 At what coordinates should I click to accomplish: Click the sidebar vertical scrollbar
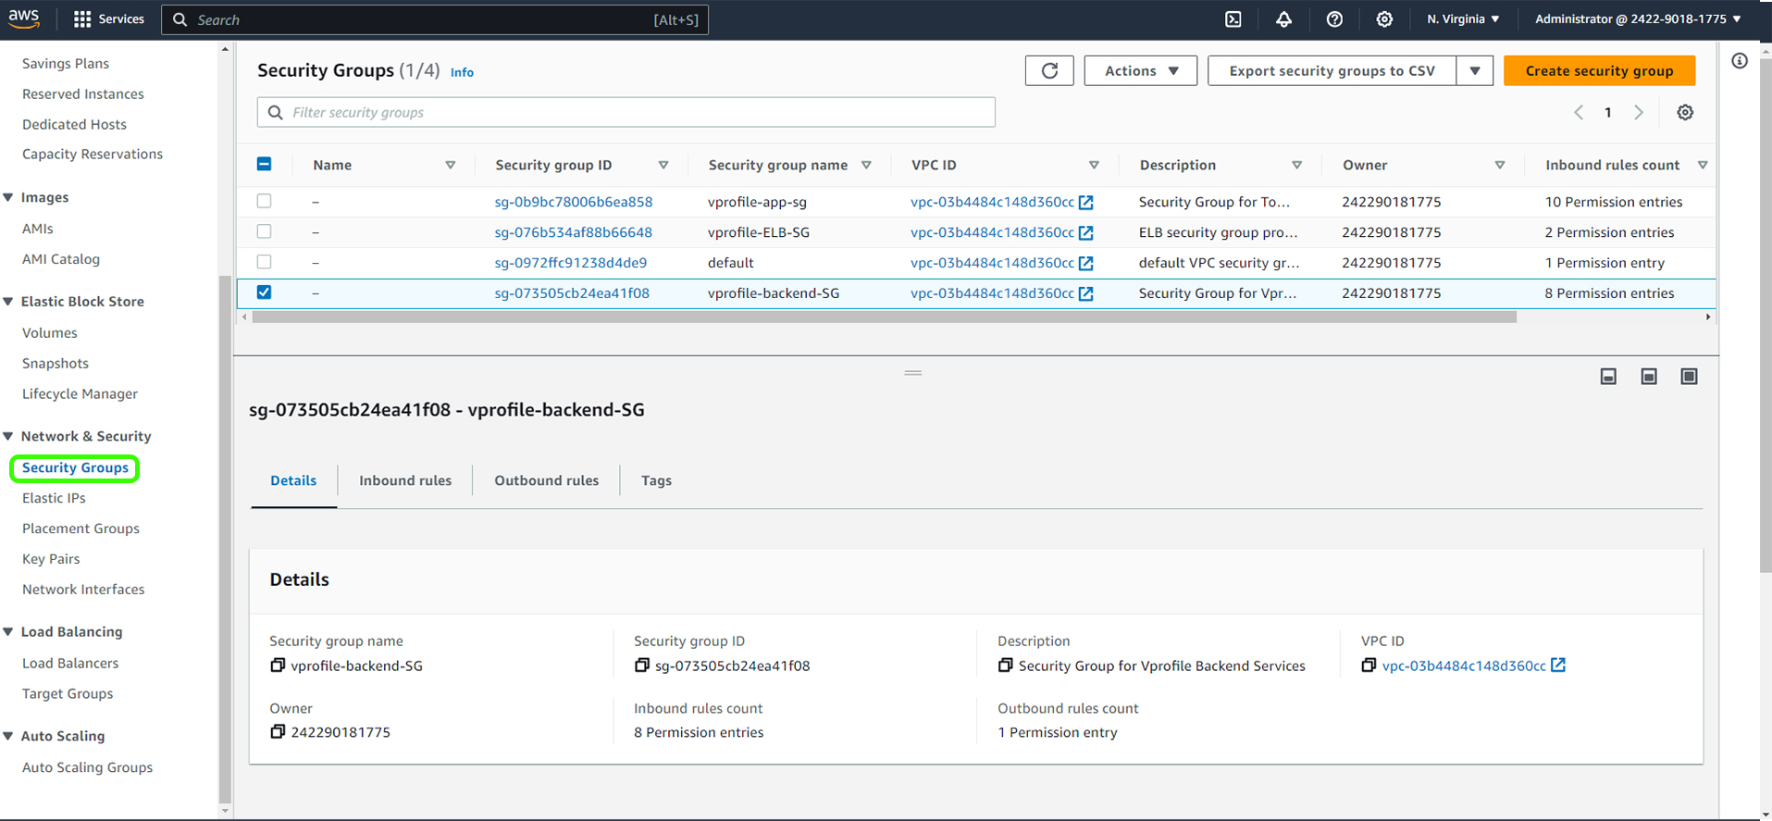point(225,539)
